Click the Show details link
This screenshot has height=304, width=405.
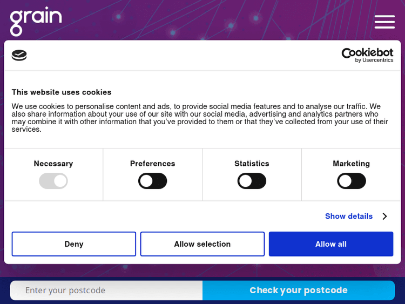click(349, 216)
